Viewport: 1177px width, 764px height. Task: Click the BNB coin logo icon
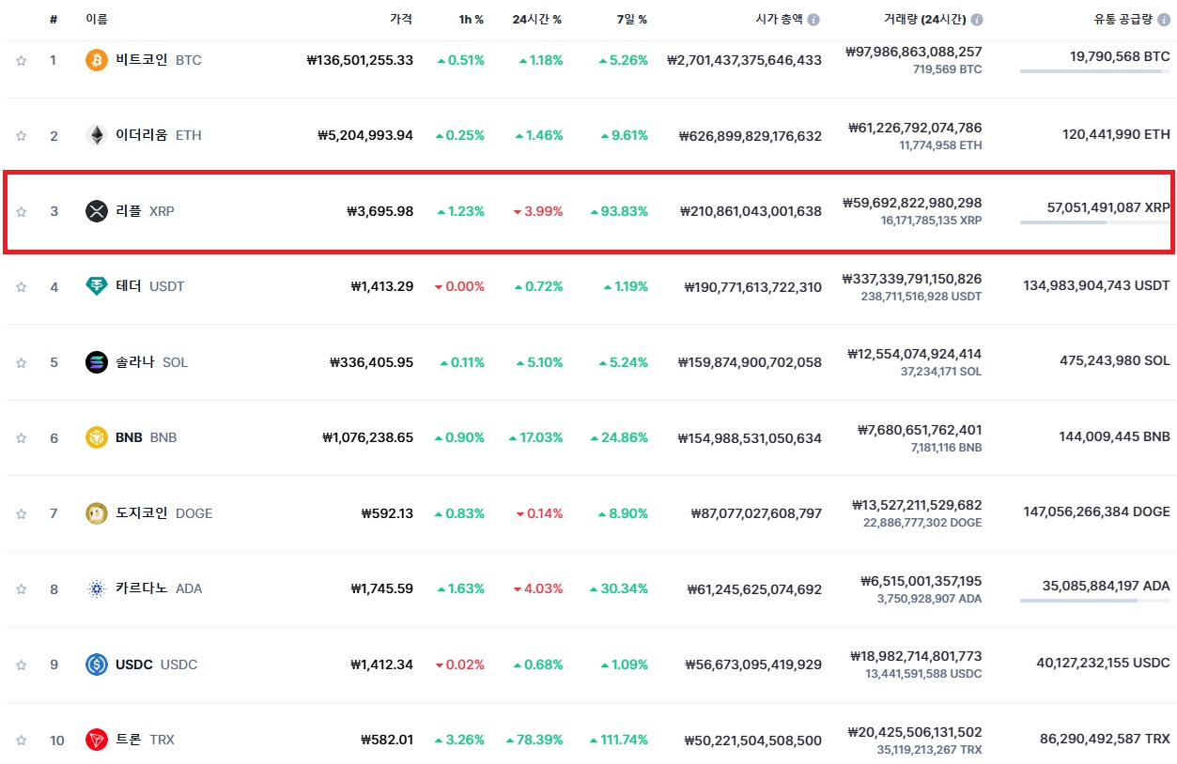(97, 437)
